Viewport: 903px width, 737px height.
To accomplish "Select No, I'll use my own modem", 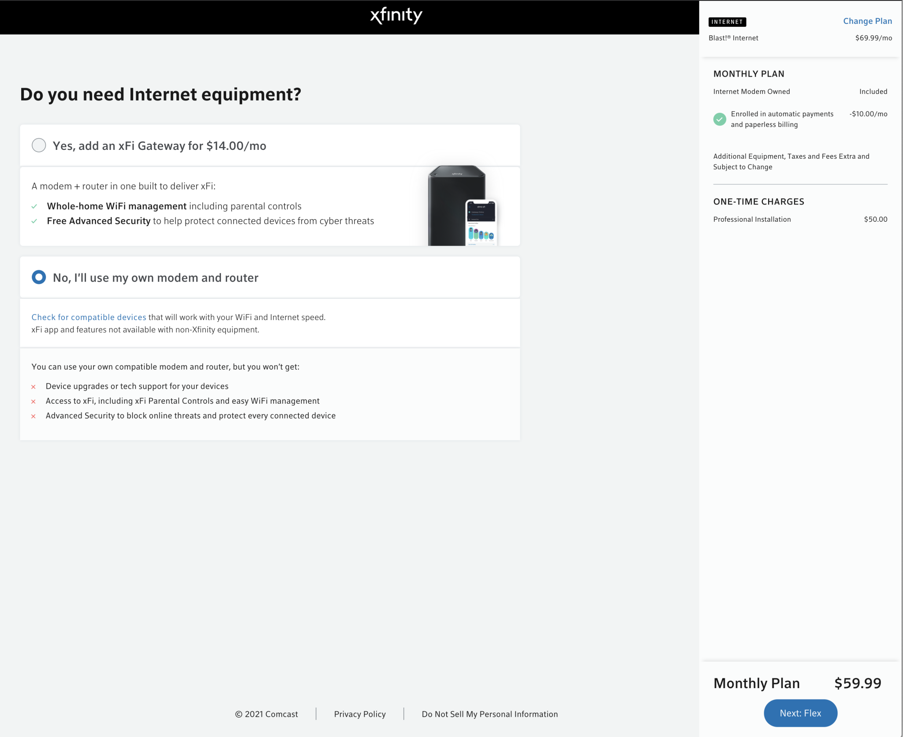I will click(39, 277).
